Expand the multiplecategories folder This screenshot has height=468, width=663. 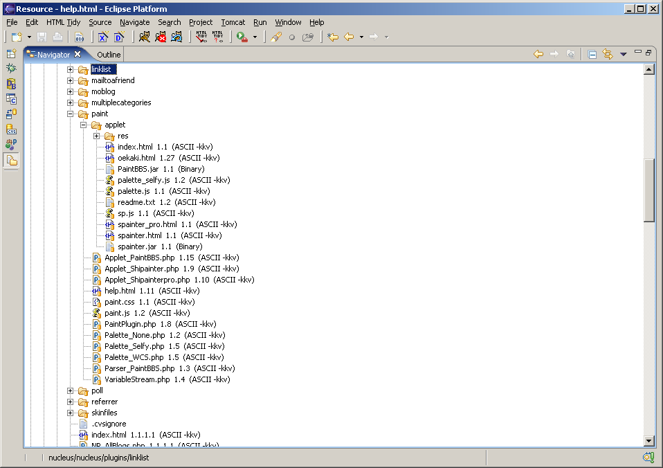(70, 103)
